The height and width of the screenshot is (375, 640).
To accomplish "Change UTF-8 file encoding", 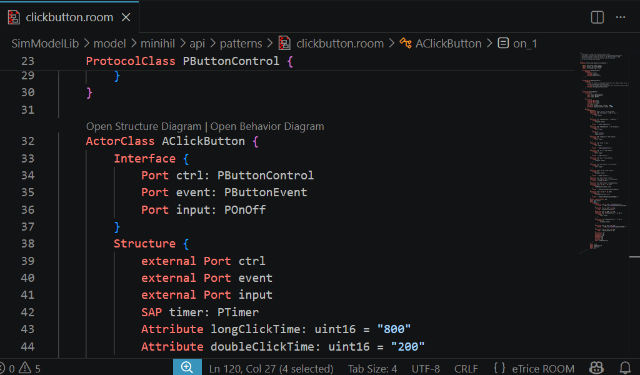I will (425, 369).
